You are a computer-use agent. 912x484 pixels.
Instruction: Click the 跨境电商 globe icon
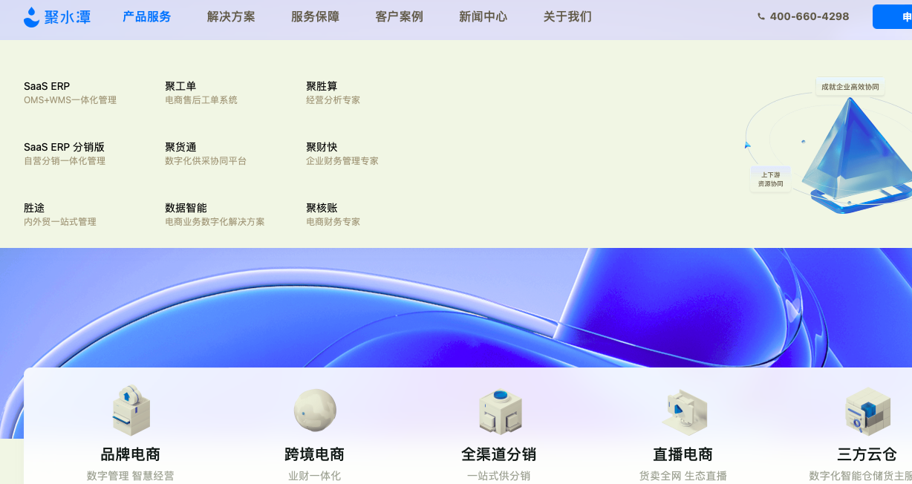click(315, 410)
